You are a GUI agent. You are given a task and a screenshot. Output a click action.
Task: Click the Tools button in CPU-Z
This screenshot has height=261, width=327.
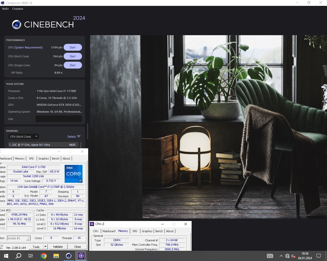tap(36, 247)
